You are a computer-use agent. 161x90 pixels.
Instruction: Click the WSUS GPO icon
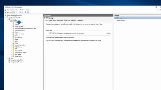pyautogui.click(x=13, y=41)
